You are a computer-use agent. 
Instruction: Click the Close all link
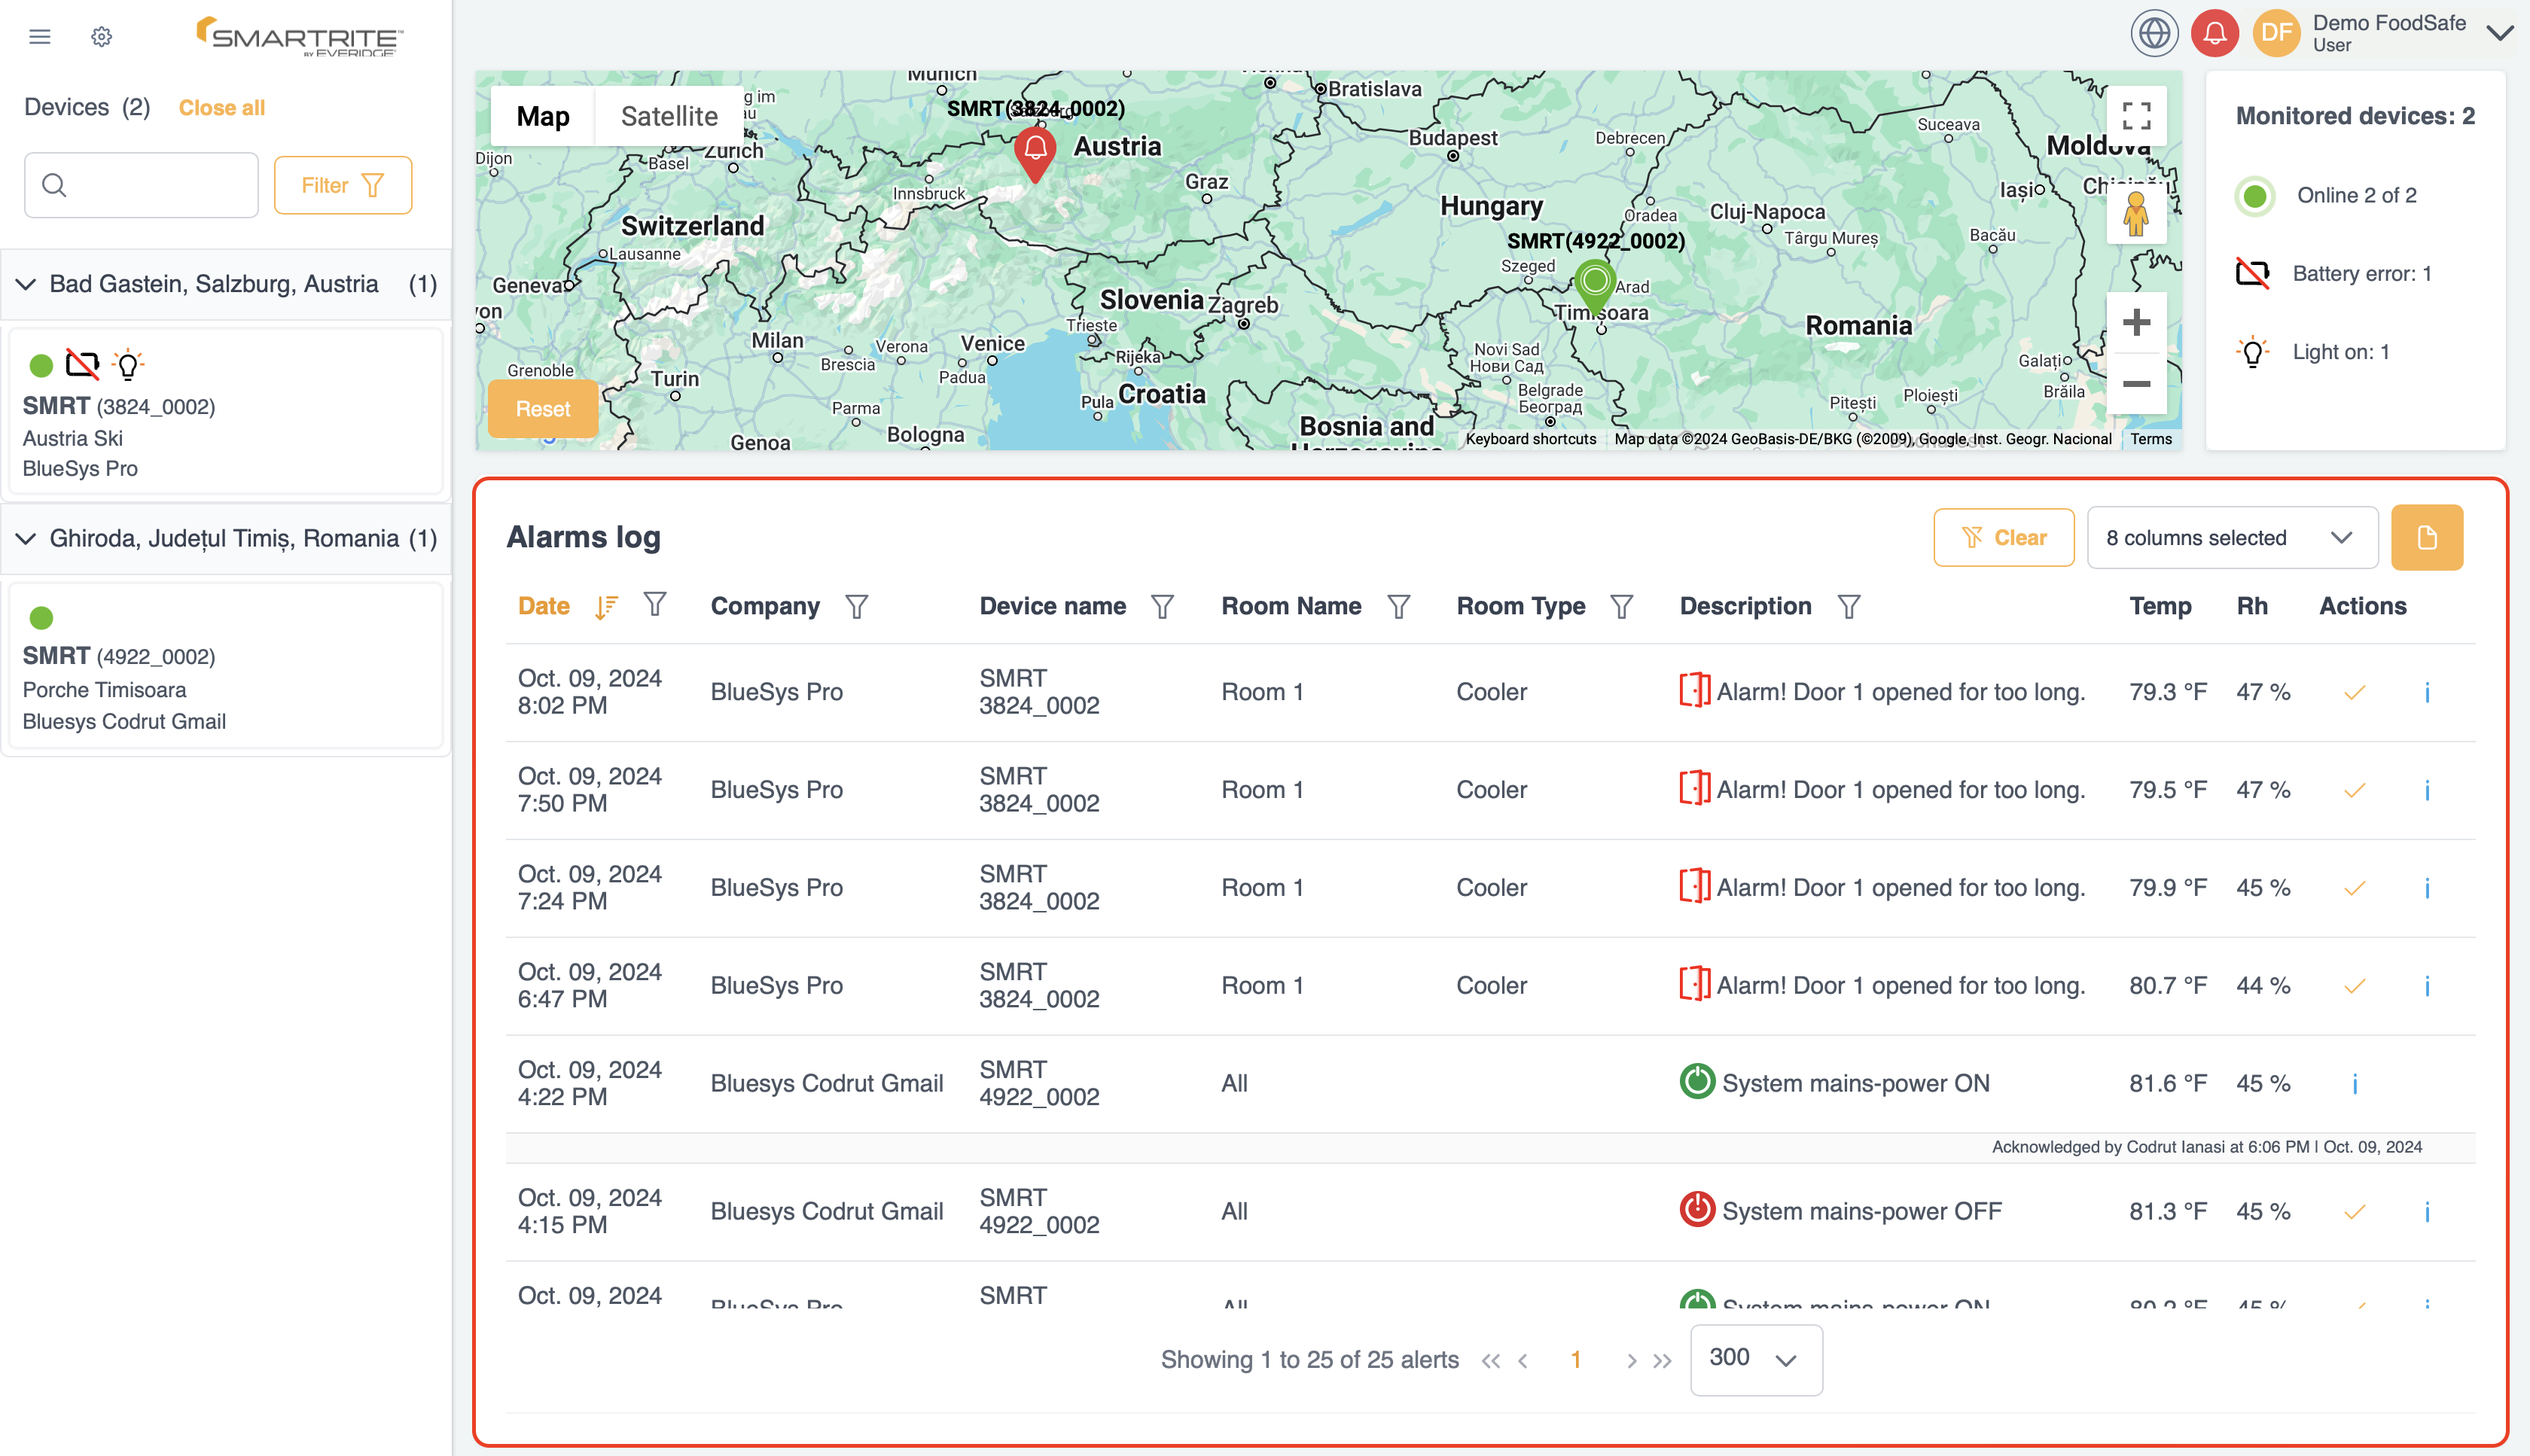221,108
